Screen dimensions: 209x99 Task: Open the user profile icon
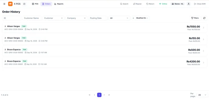(x=188, y=4)
